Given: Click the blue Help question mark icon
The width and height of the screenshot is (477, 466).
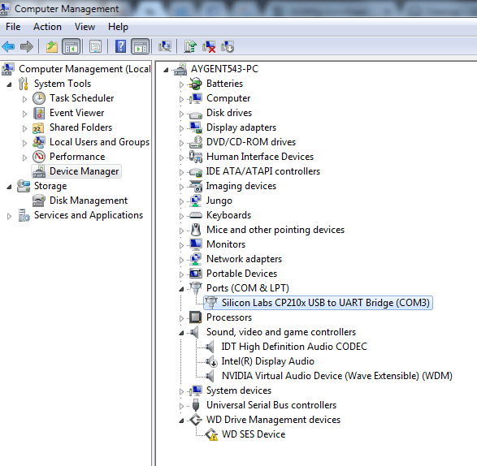Looking at the screenshot, I should pos(120,46).
